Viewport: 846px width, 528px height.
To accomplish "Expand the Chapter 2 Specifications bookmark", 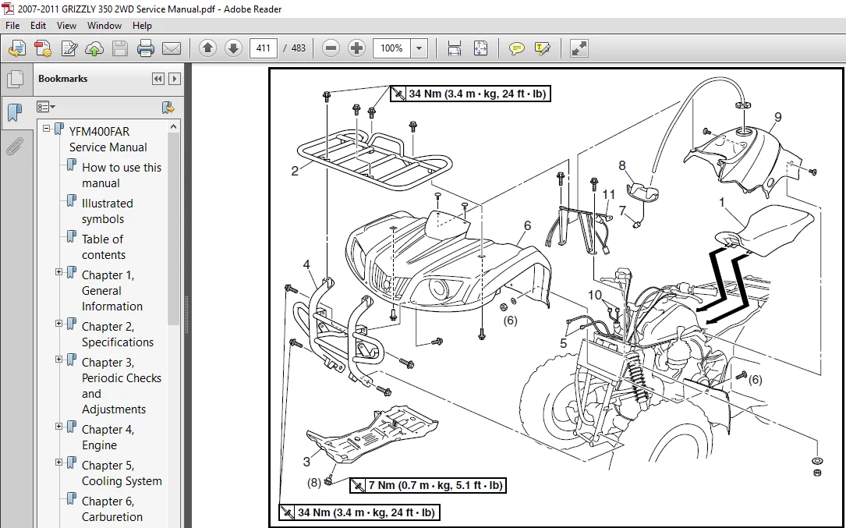I will (58, 324).
